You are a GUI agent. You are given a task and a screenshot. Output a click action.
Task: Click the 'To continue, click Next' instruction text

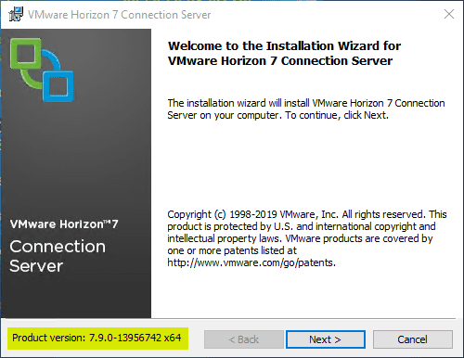click(337, 115)
